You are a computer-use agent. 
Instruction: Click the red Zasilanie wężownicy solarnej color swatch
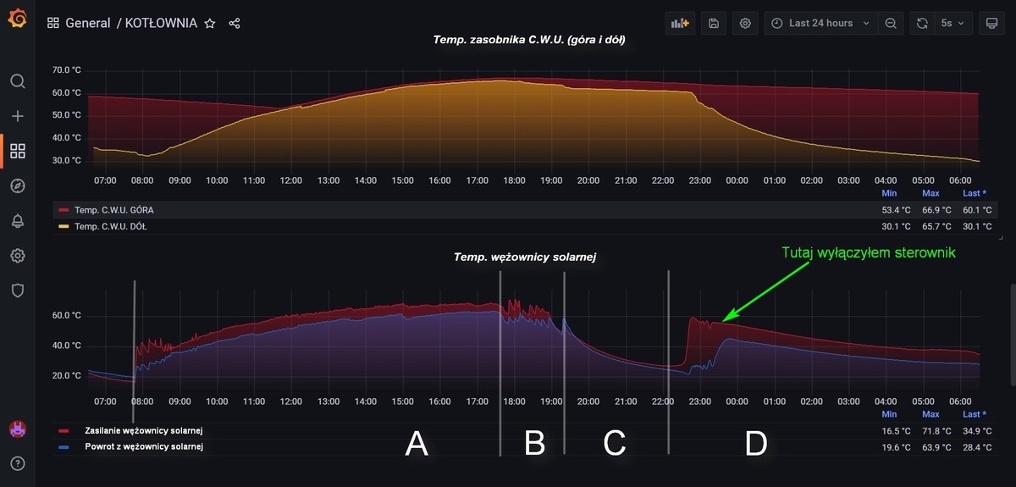pos(62,431)
